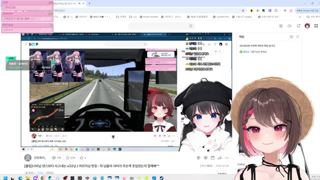320x180 pixels.
Task: Open uploader channel name 민트파이
Action: (x=40, y=158)
